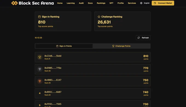
Task: Click the wallet icon in Connect Wallet
Action: 155,3
